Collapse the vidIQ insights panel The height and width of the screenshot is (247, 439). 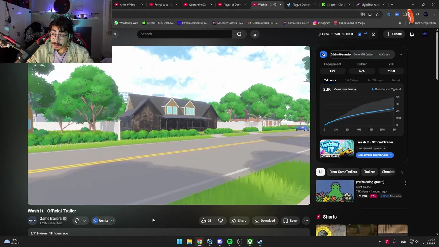point(401,54)
